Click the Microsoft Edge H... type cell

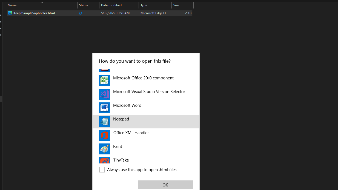pyautogui.click(x=154, y=13)
